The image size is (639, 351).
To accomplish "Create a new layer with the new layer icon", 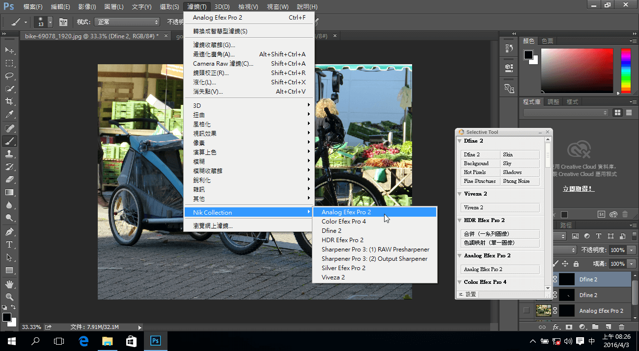I will point(608,326).
